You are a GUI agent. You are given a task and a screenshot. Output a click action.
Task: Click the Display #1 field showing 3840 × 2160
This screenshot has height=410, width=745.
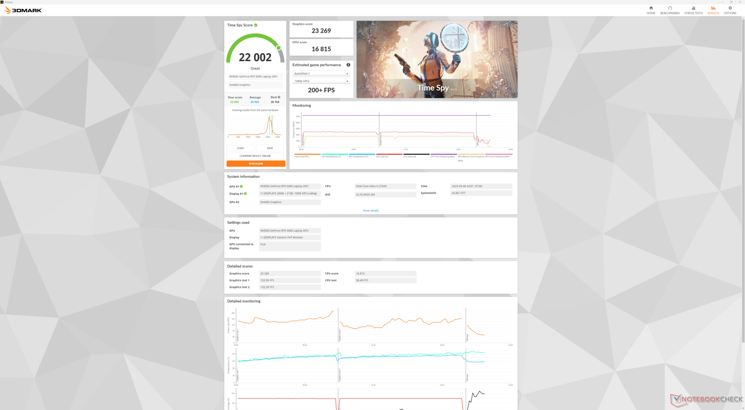(290, 193)
